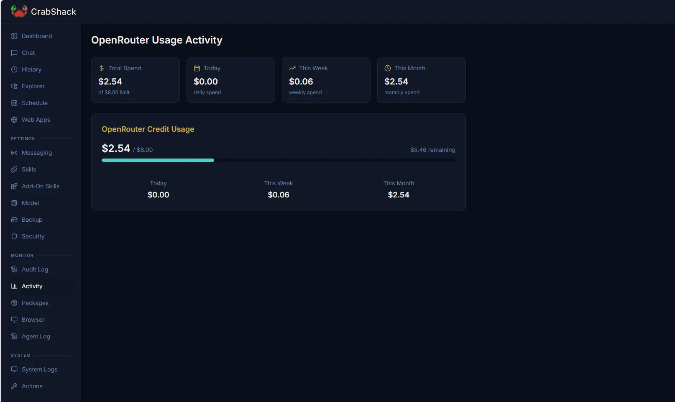Open the Packages page
The height and width of the screenshot is (402, 675).
(x=41, y=303)
